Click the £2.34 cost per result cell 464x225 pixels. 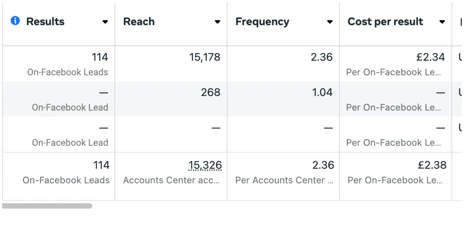tap(430, 57)
